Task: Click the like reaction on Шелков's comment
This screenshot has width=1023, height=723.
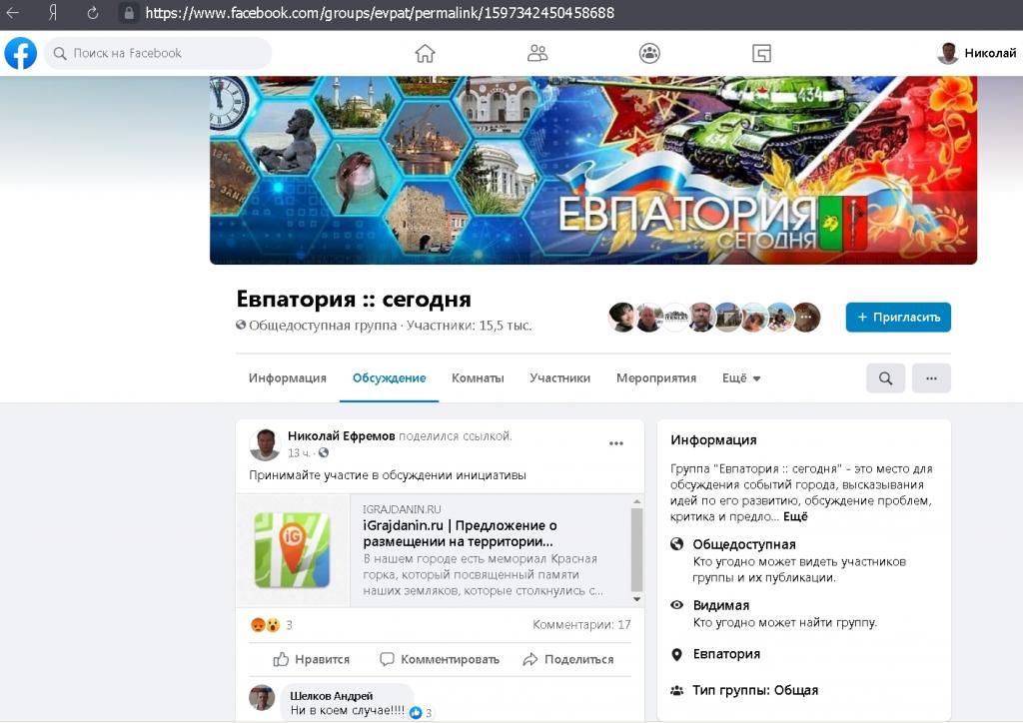Action: (417, 713)
